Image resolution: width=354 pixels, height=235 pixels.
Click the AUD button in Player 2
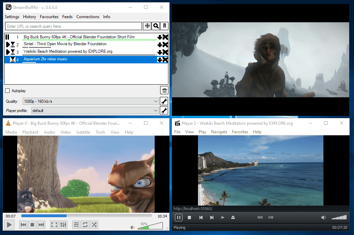pyautogui.click(x=260, y=218)
